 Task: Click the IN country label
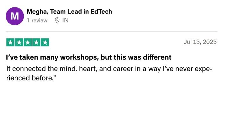[x=65, y=20]
